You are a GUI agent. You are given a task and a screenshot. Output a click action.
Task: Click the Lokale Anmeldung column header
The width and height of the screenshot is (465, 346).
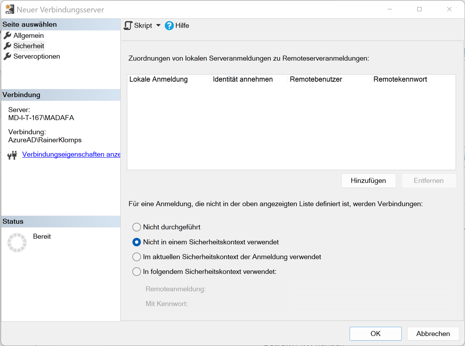click(169, 79)
